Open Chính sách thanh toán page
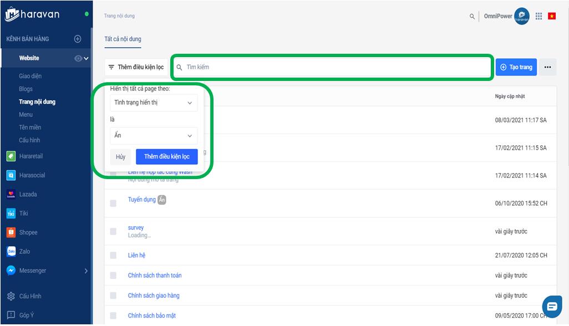The image size is (569, 326). (155, 276)
